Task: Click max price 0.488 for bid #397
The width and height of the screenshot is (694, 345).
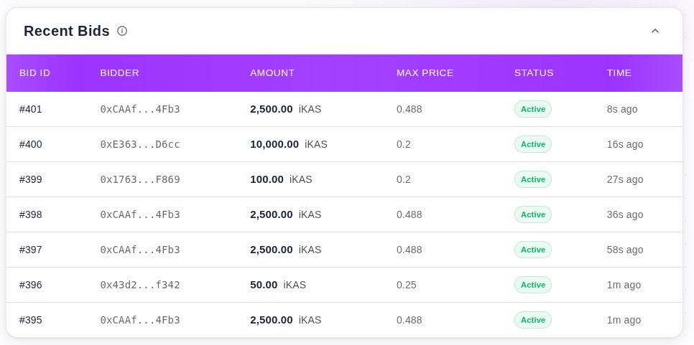Action: (x=410, y=250)
